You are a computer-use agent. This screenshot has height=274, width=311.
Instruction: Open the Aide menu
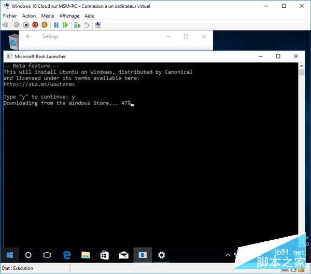(x=89, y=16)
